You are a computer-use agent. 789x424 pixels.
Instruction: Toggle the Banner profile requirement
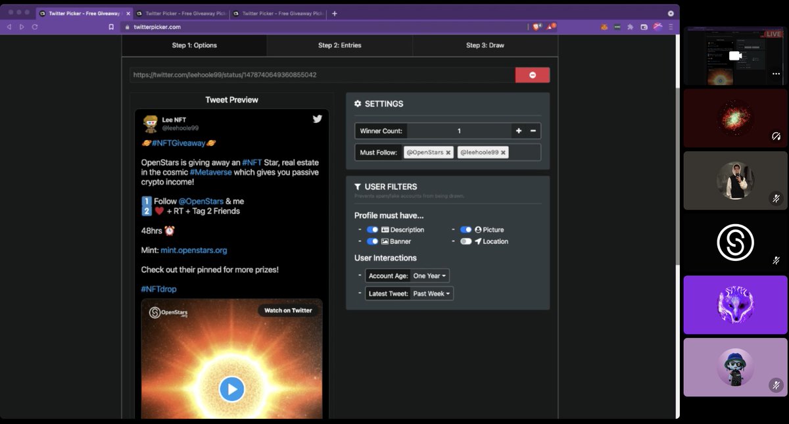tap(373, 241)
